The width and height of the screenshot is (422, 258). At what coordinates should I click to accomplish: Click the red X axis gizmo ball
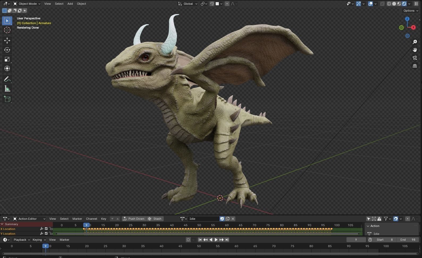pos(413,27)
